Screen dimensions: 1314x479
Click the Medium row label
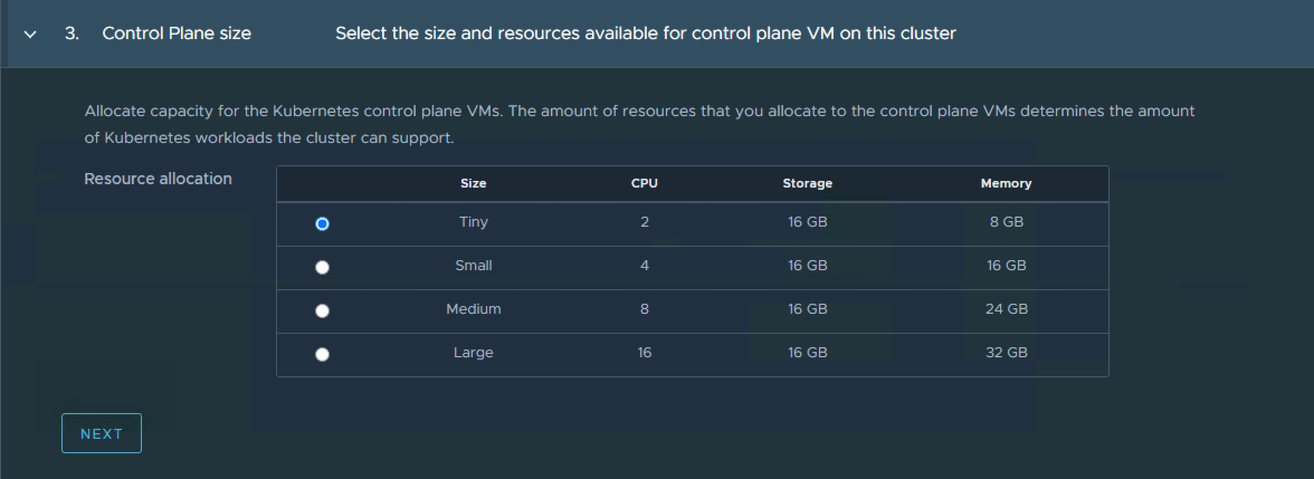[473, 309]
